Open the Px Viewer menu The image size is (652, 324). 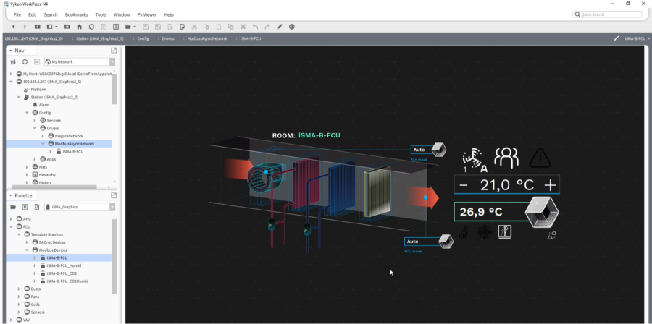(x=147, y=14)
